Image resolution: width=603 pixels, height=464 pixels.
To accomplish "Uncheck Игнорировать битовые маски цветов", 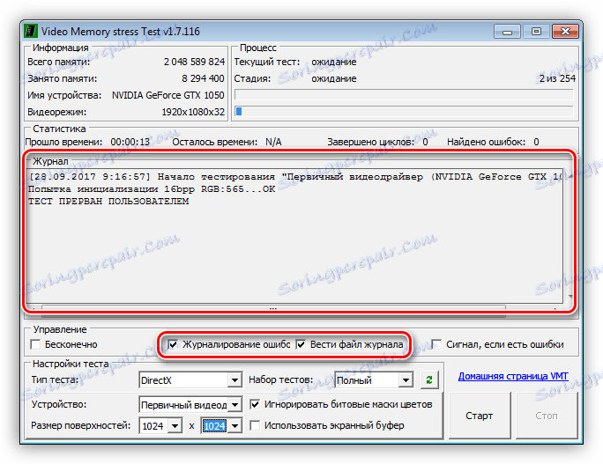I will [255, 404].
